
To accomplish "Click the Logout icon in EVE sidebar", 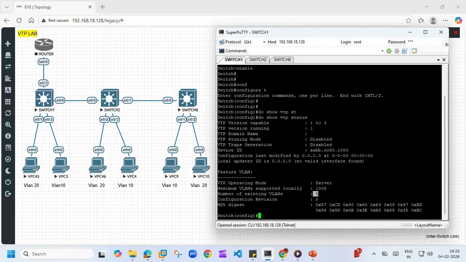I will 8,194.
